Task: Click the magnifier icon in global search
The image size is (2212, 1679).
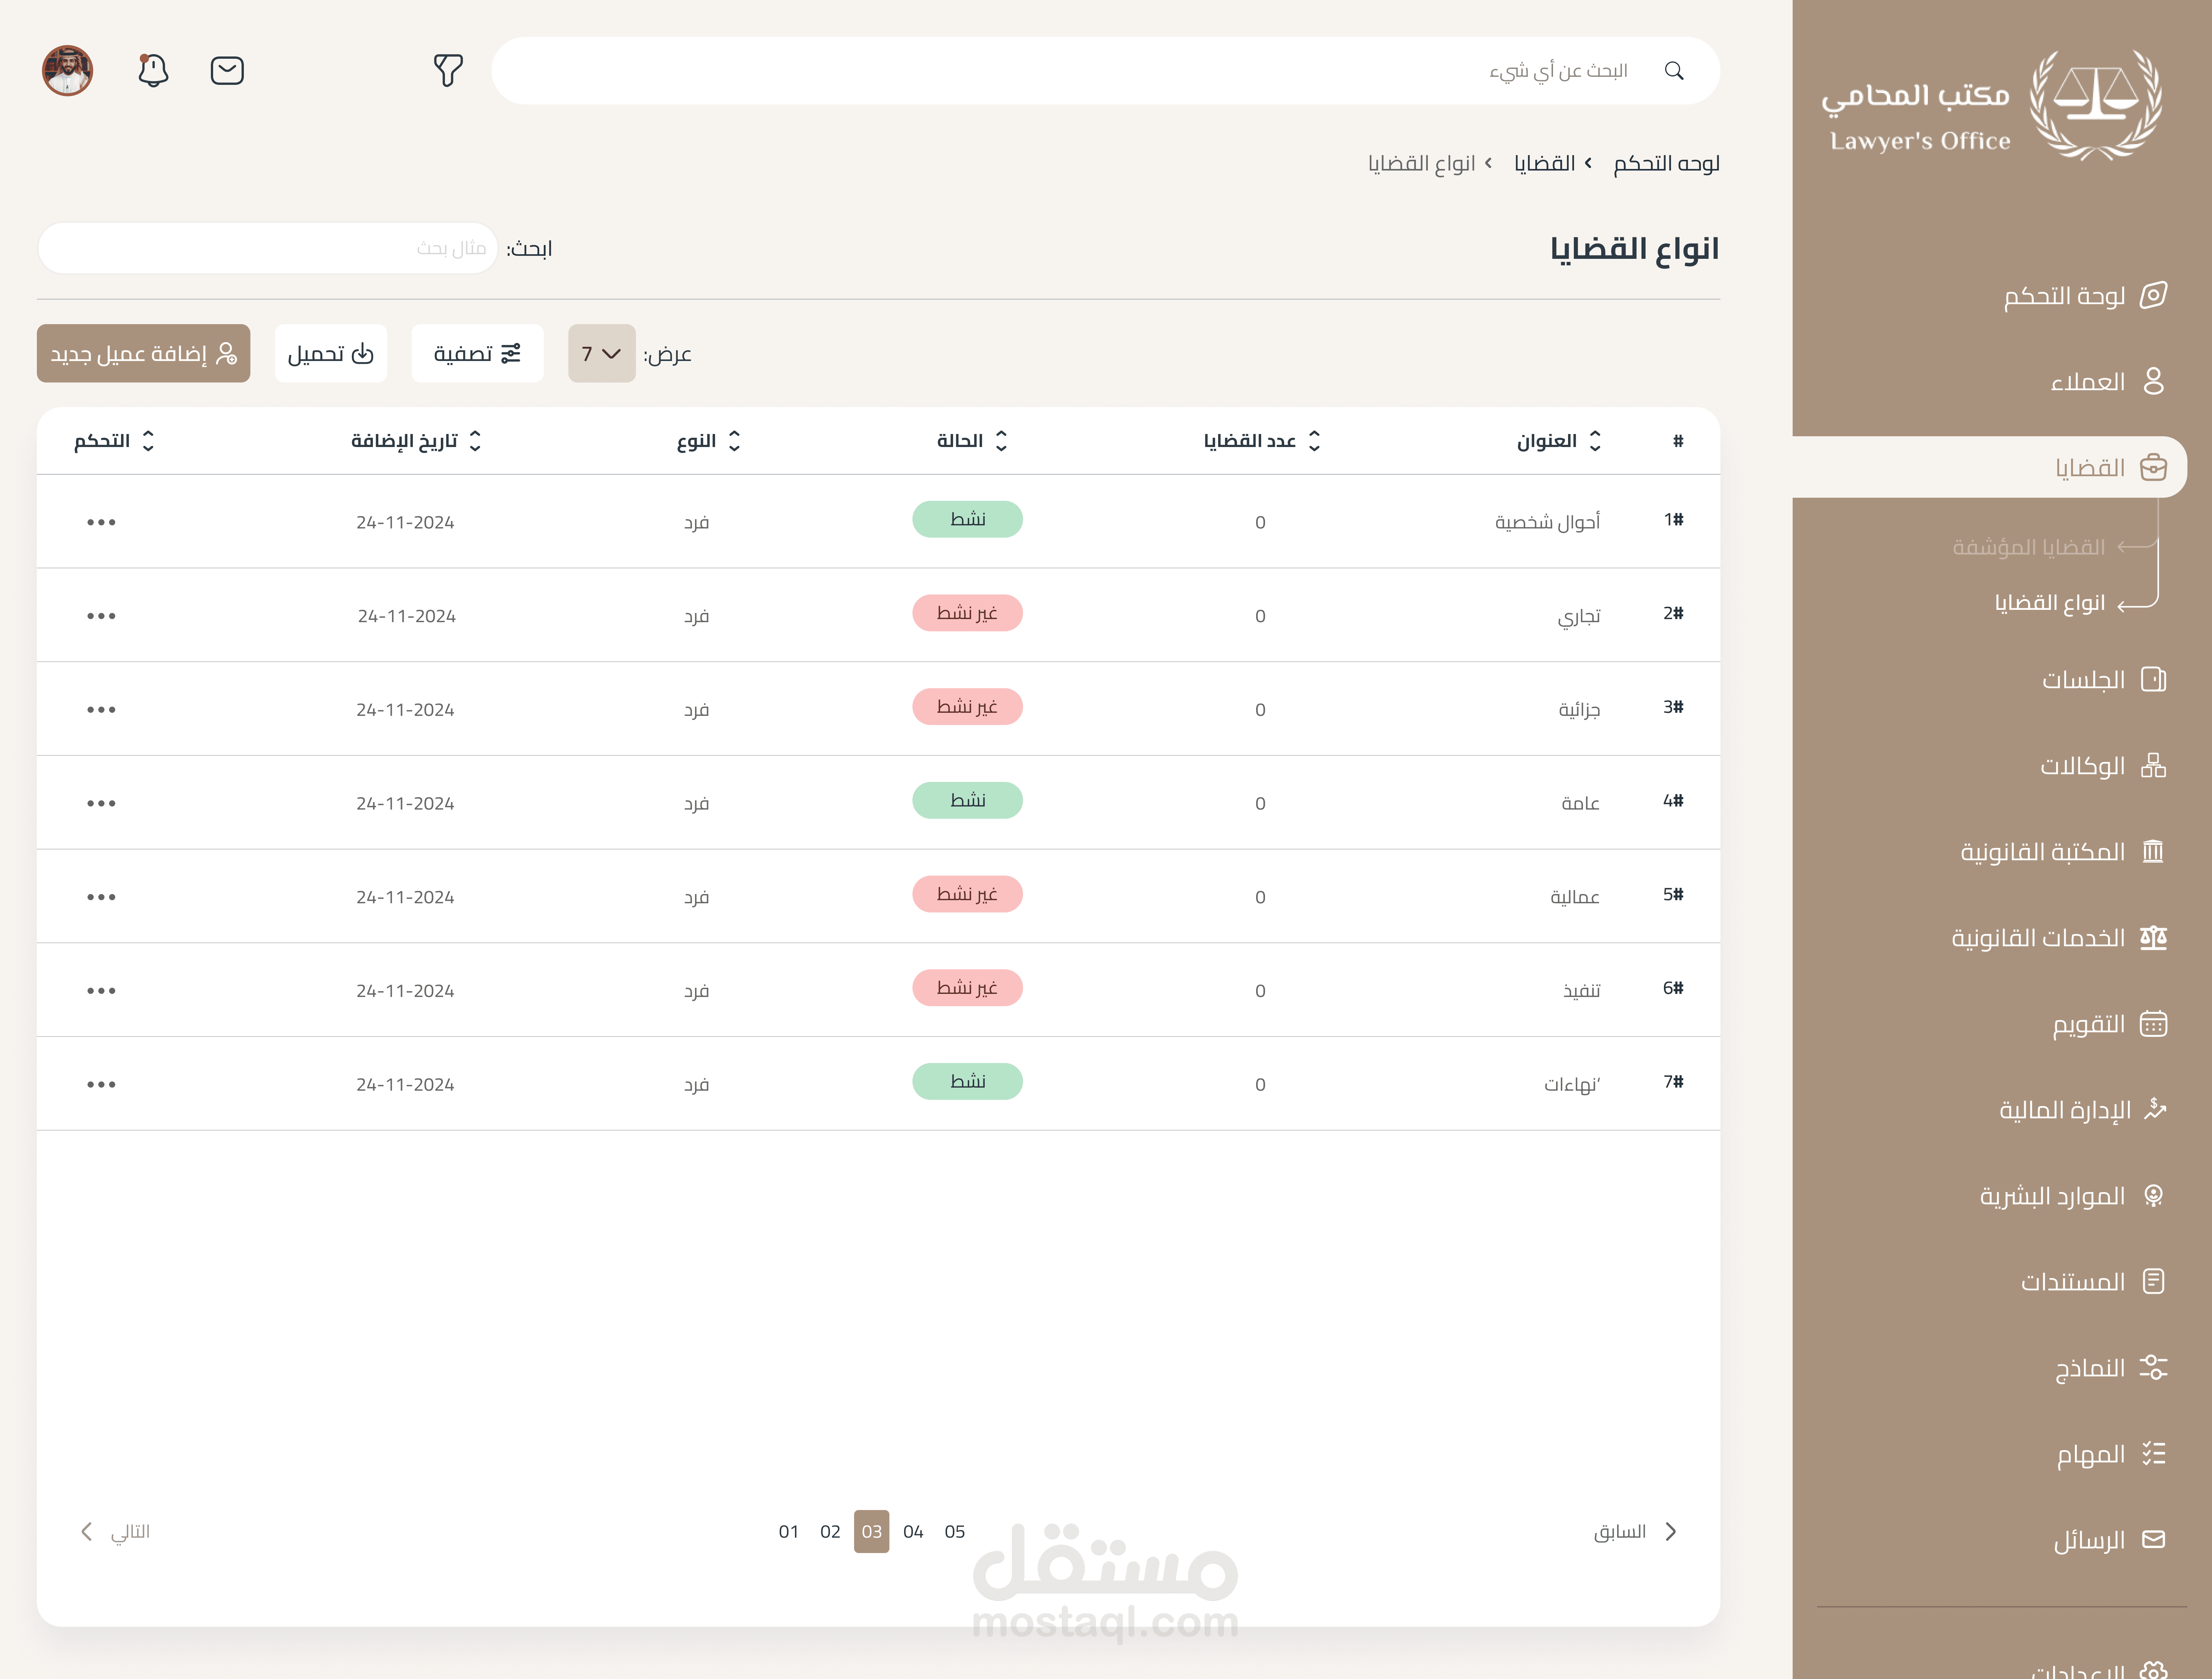Action: [1674, 71]
